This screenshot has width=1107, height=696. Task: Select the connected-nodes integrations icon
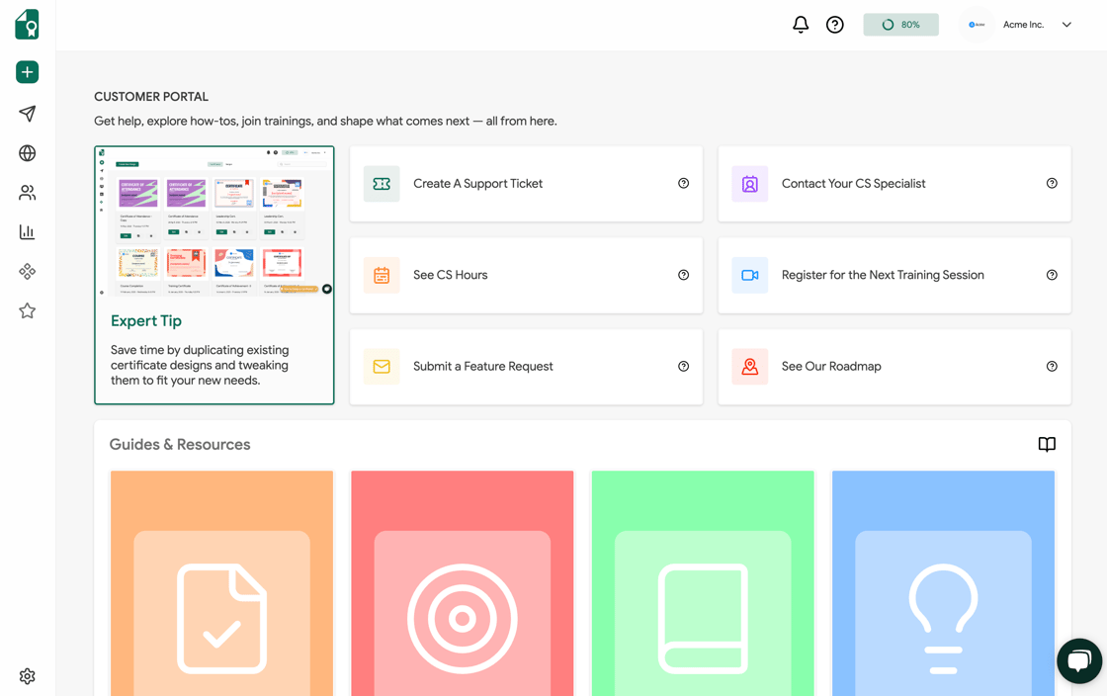[x=27, y=271]
